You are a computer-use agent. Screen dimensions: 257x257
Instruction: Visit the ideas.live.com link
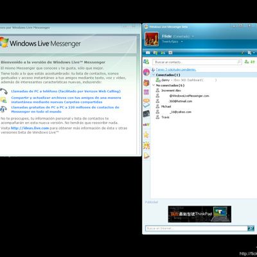point(30,128)
